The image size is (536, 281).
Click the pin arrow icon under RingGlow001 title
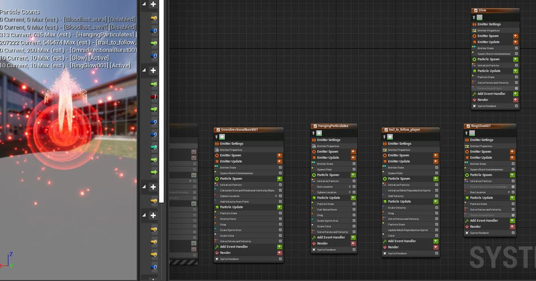coord(466,133)
